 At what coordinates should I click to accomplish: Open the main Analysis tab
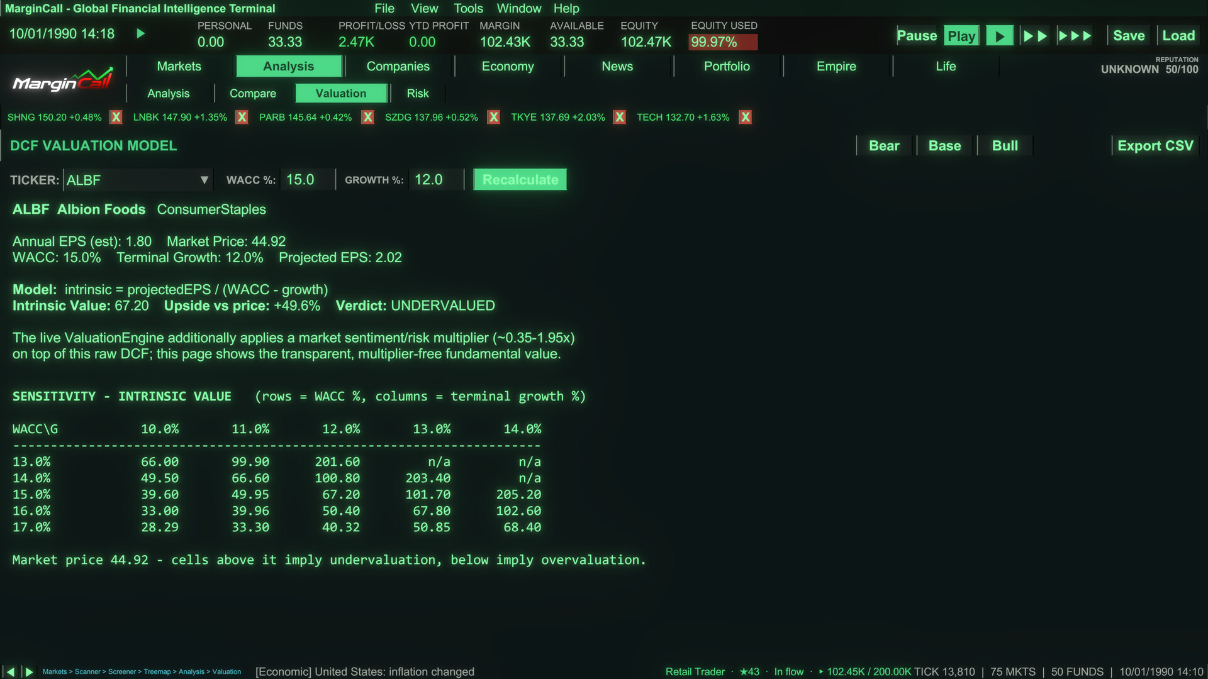[289, 67]
